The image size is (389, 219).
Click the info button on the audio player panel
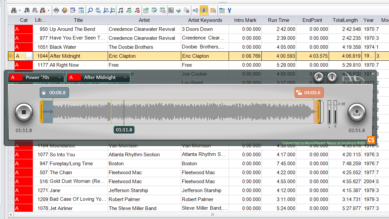point(332,77)
